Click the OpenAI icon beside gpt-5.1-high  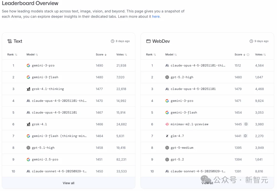[x=28, y=148]
